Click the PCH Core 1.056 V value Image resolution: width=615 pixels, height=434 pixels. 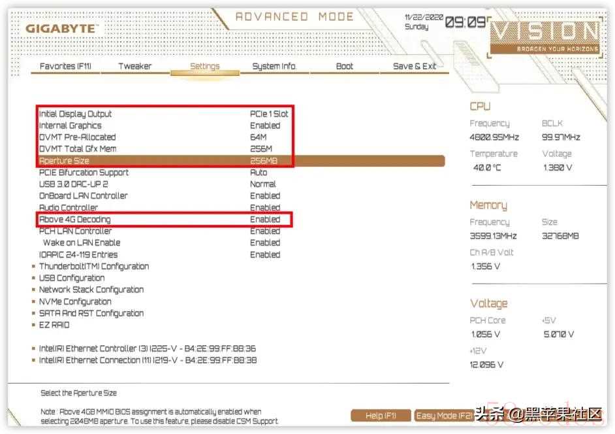(486, 335)
